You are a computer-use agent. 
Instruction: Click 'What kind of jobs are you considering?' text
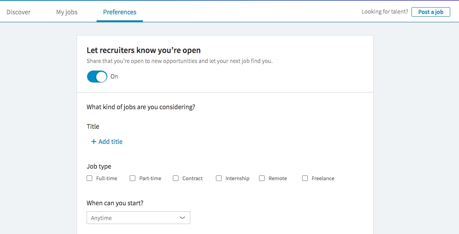tap(141, 107)
